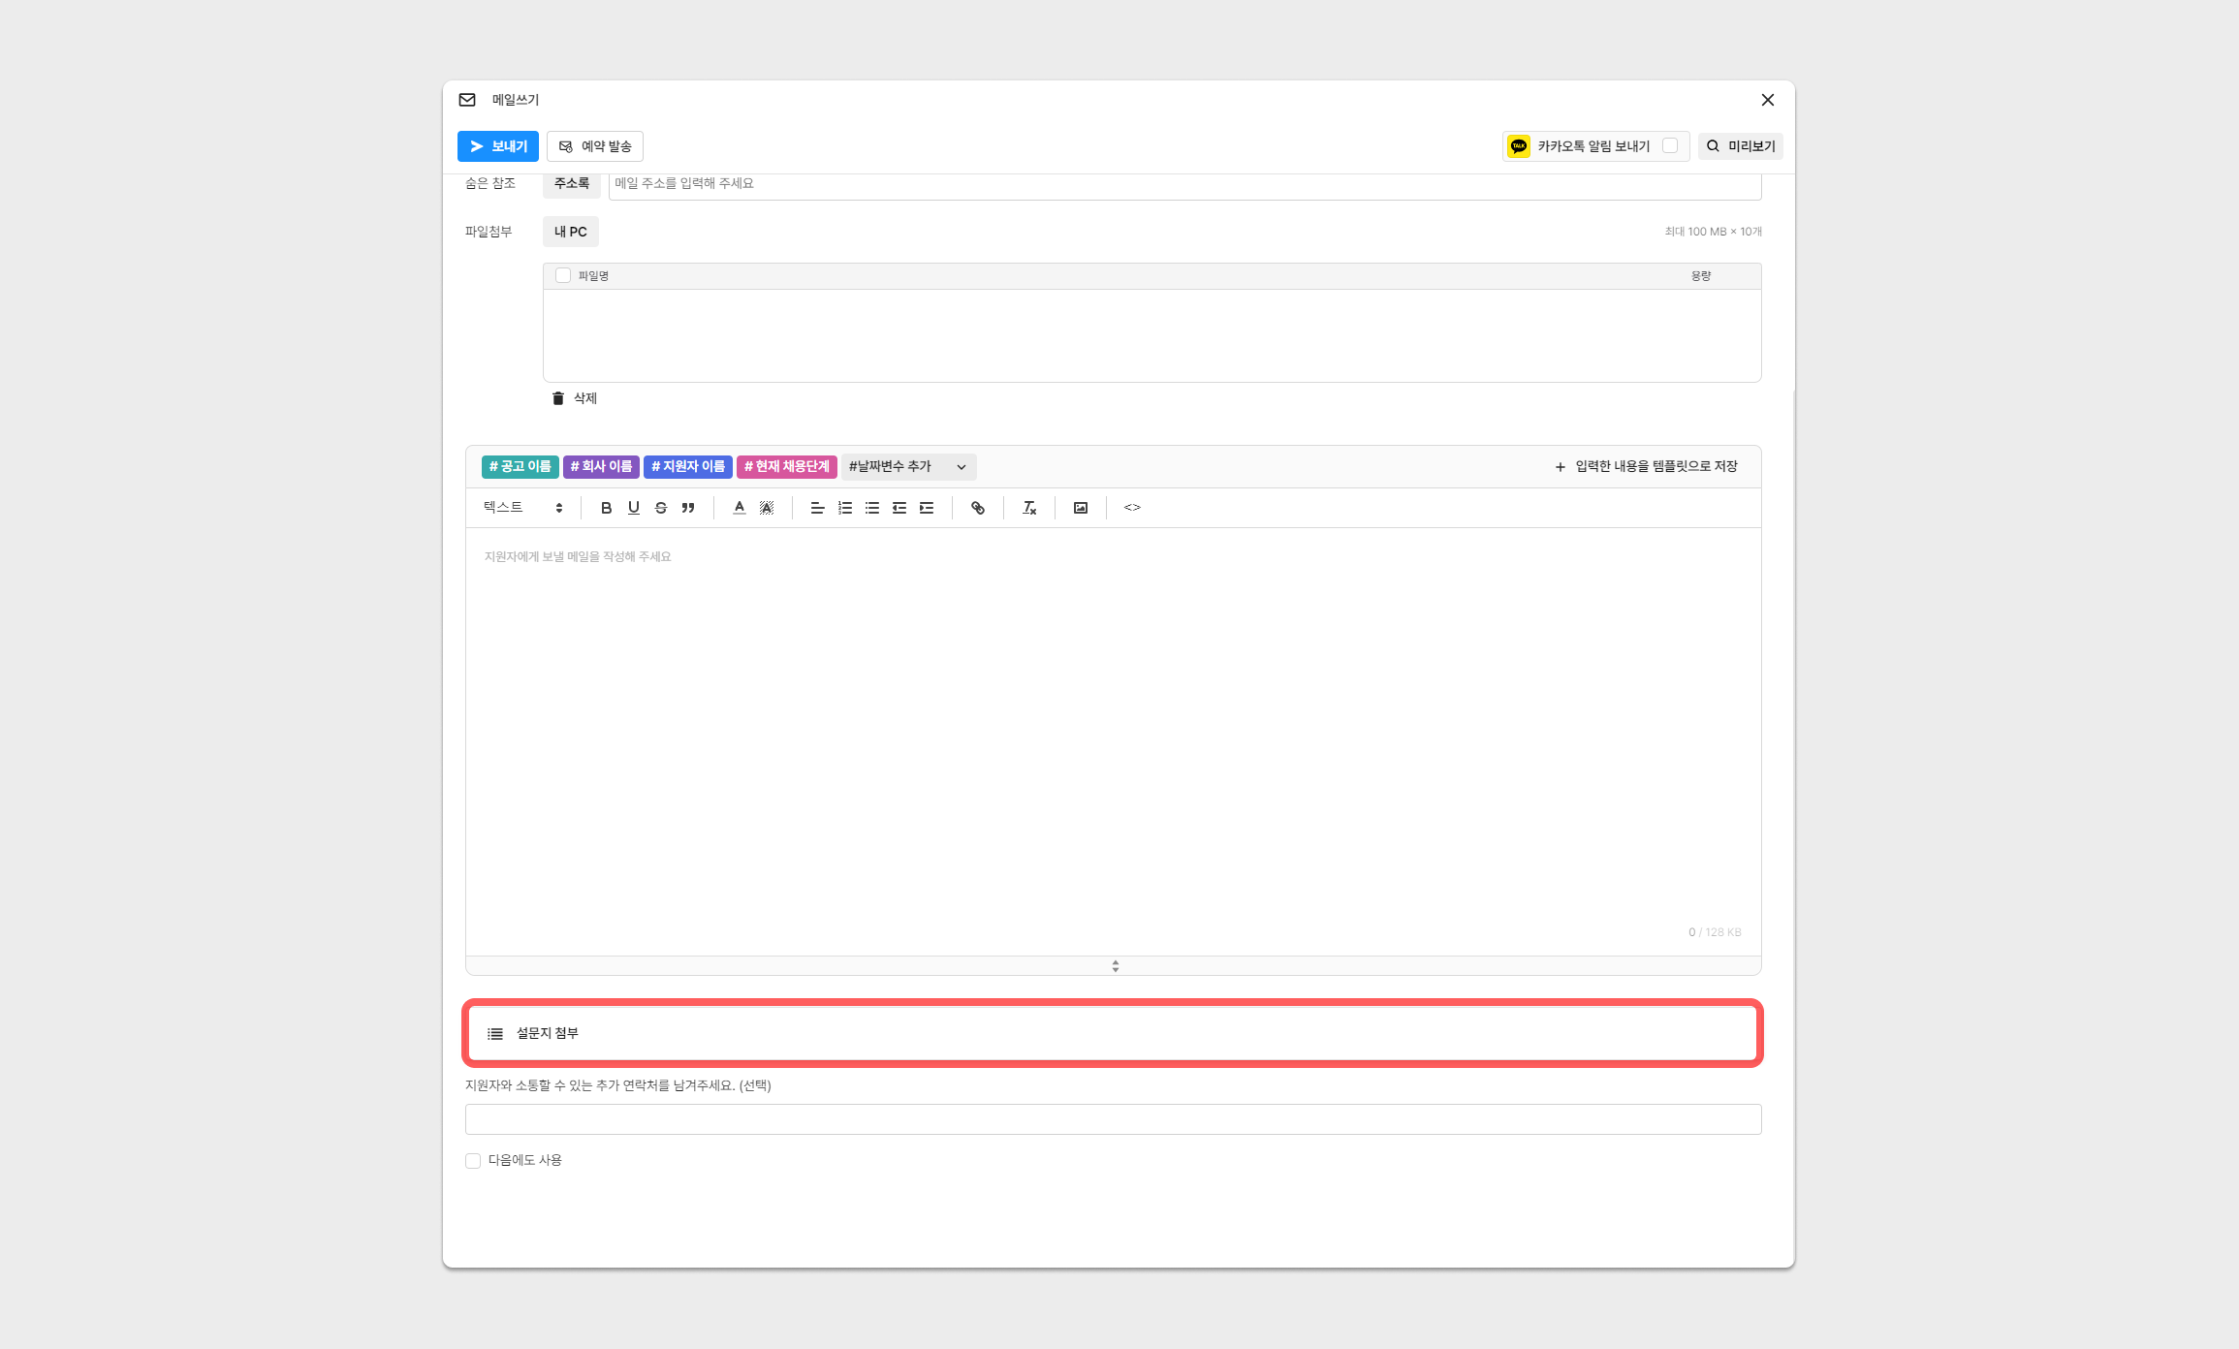
Task: Open the 텍스트 style dropdown
Action: pyautogui.click(x=523, y=508)
